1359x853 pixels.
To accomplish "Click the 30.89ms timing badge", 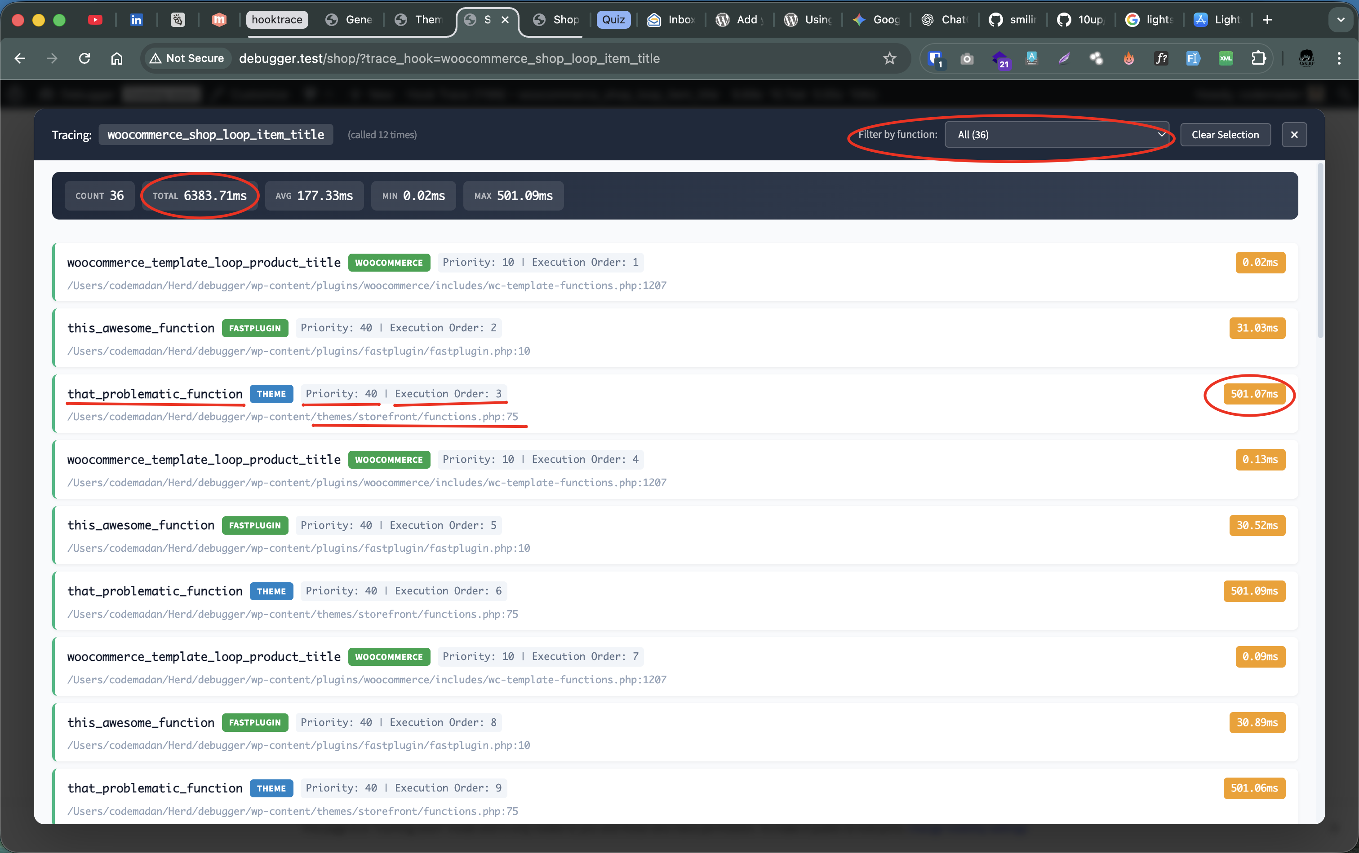I will point(1257,722).
